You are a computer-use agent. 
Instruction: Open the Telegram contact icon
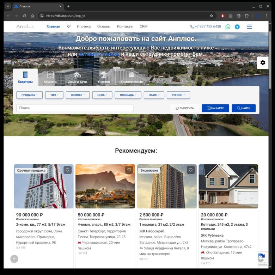point(237,26)
